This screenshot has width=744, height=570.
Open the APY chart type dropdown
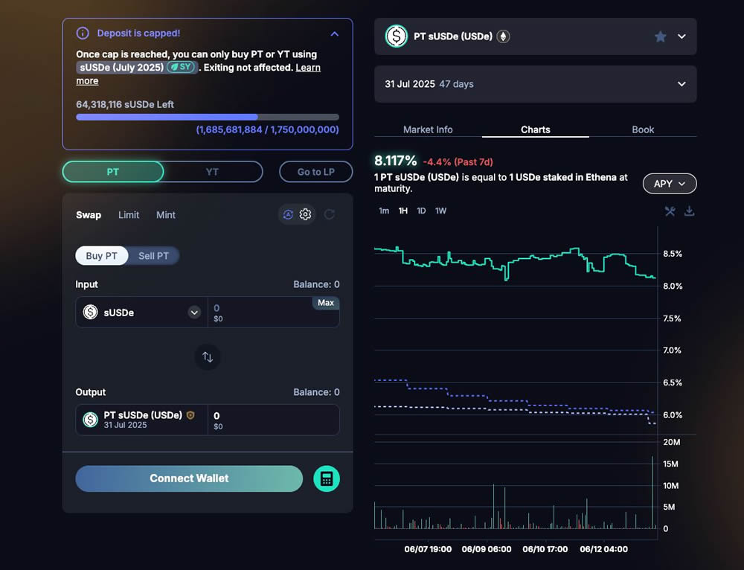point(669,184)
